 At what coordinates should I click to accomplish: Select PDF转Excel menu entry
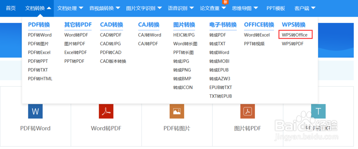39,53
